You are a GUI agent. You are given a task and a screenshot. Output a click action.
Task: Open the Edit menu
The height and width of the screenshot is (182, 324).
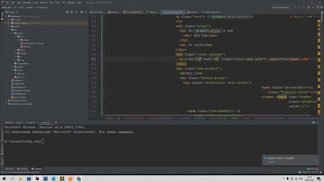pyautogui.click(x=13, y=3)
